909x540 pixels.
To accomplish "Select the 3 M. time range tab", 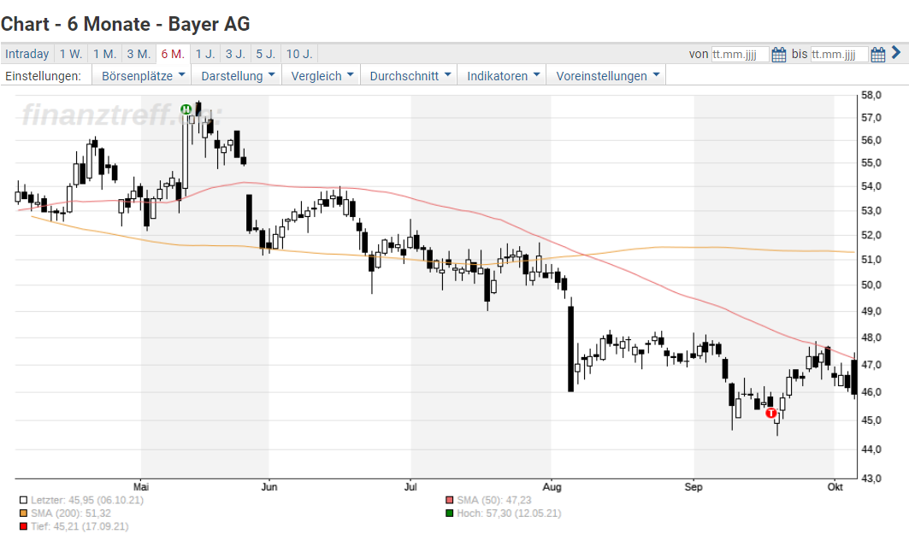I will pyautogui.click(x=139, y=54).
